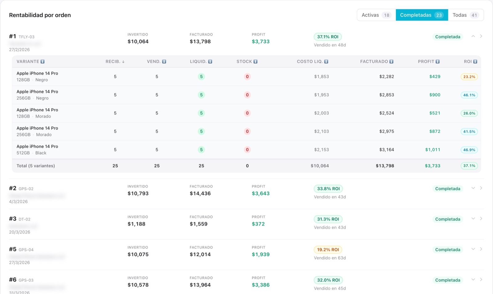This screenshot has height=294, width=493.
Task: Click the 33.8% ROI badge
Action: (328, 189)
